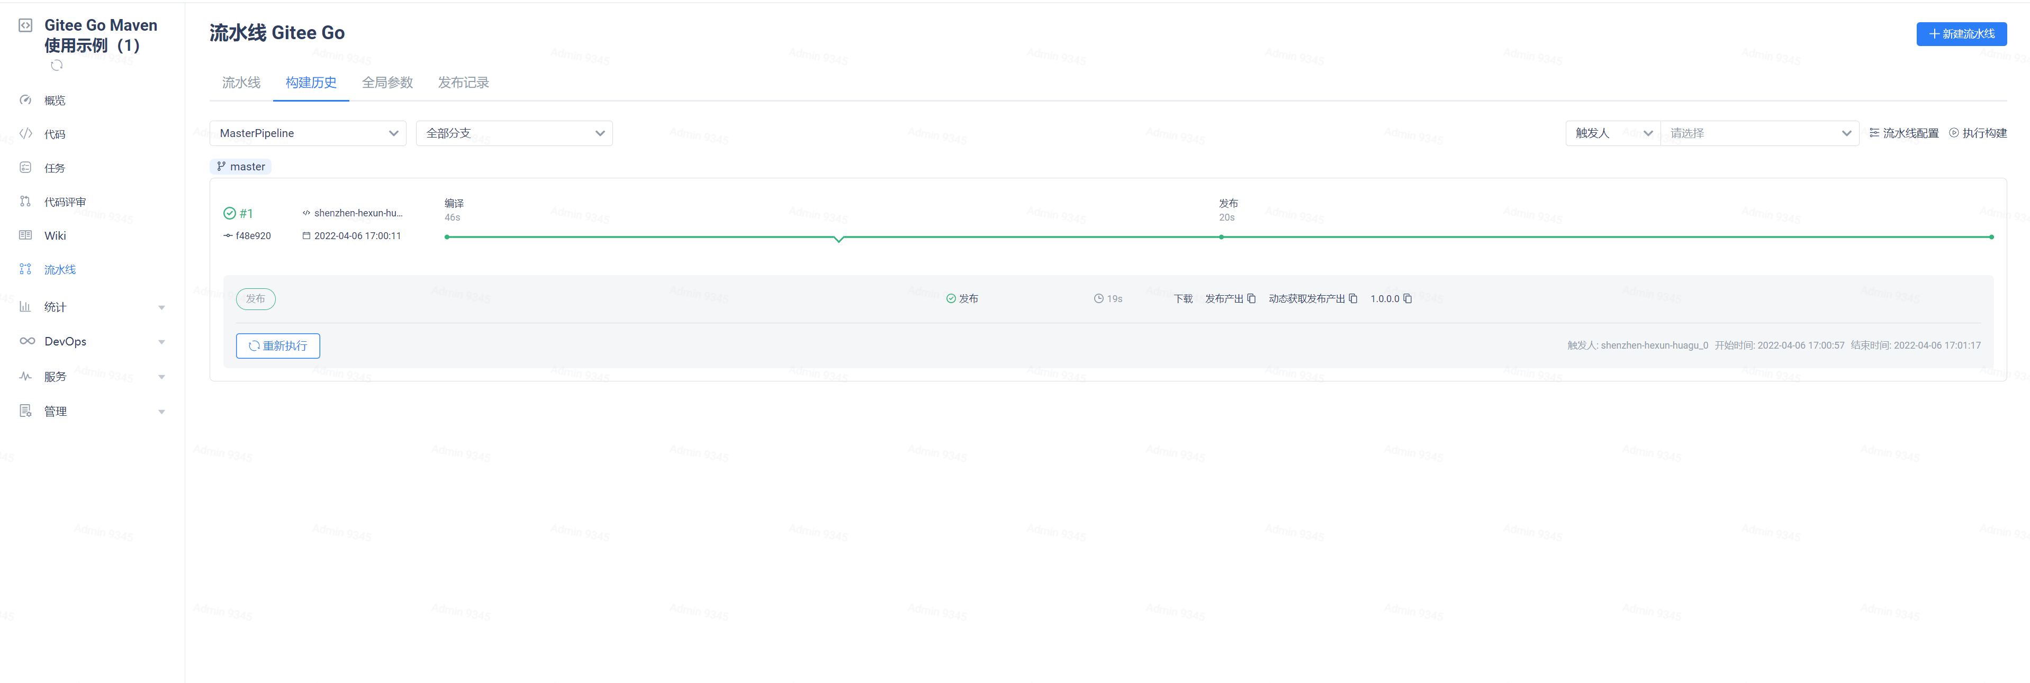Image resolution: width=2030 pixels, height=683 pixels.
Task: Click the Gitee Go Maven 使用示例 project title
Action: tap(101, 35)
